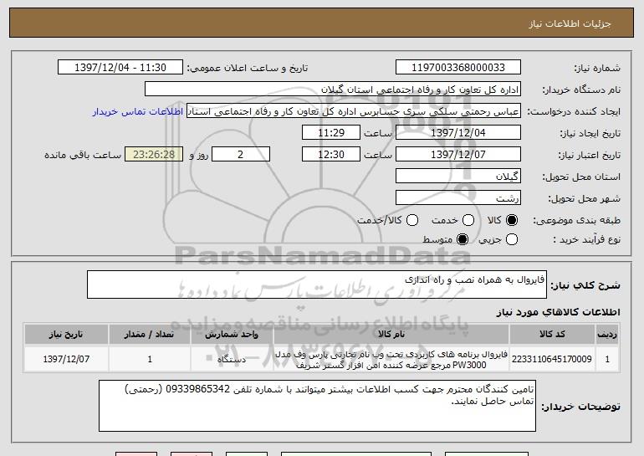
Task: Select the کالا radio button
Action: pyautogui.click(x=512, y=221)
